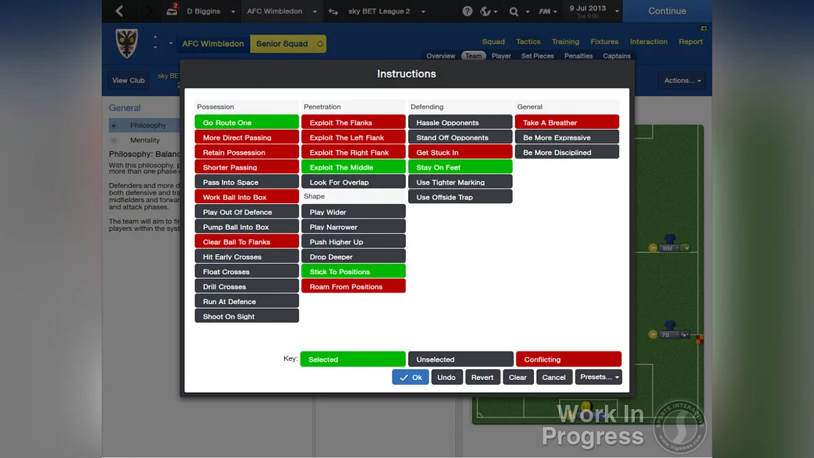Deselect Stick To Positions
Image resolution: width=814 pixels, height=458 pixels.
coord(353,271)
